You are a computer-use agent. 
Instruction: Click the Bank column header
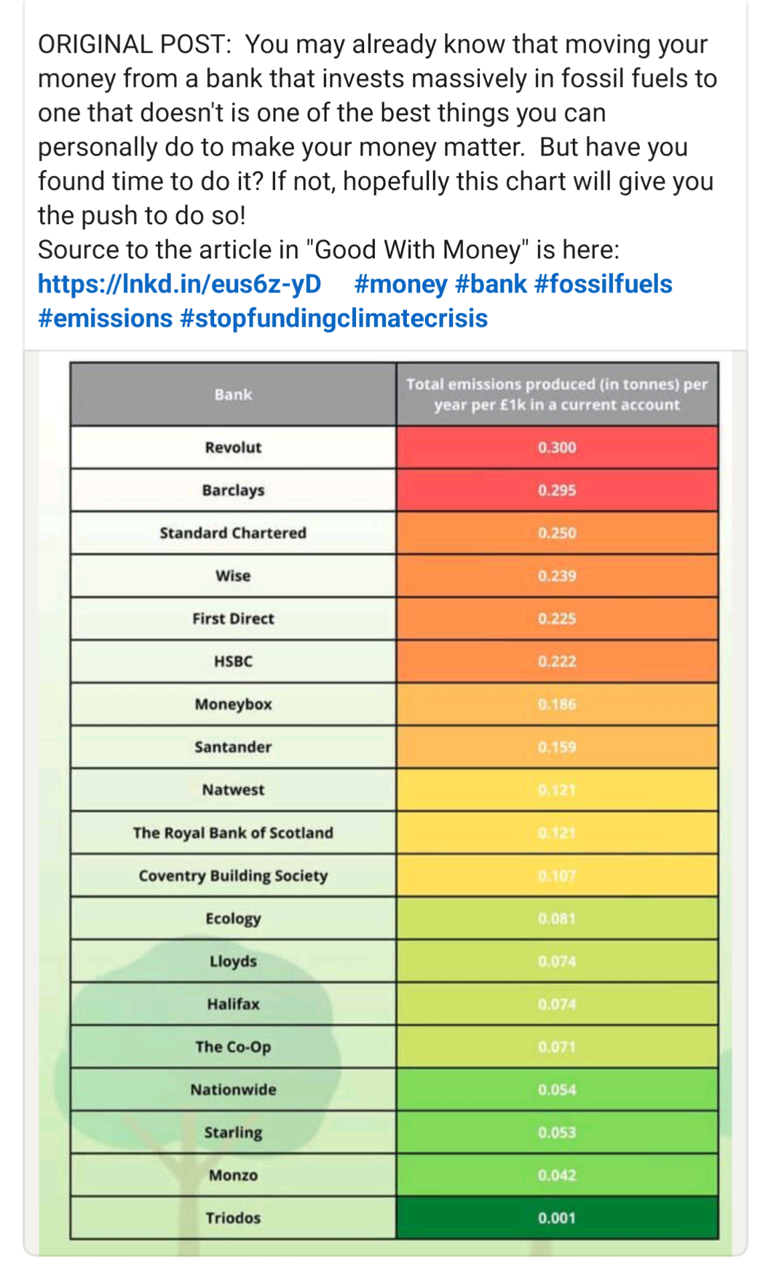pyautogui.click(x=233, y=394)
